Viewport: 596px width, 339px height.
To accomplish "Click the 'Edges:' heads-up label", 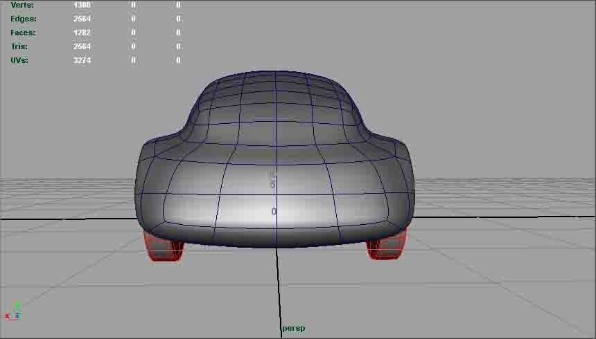I will pyautogui.click(x=24, y=19).
